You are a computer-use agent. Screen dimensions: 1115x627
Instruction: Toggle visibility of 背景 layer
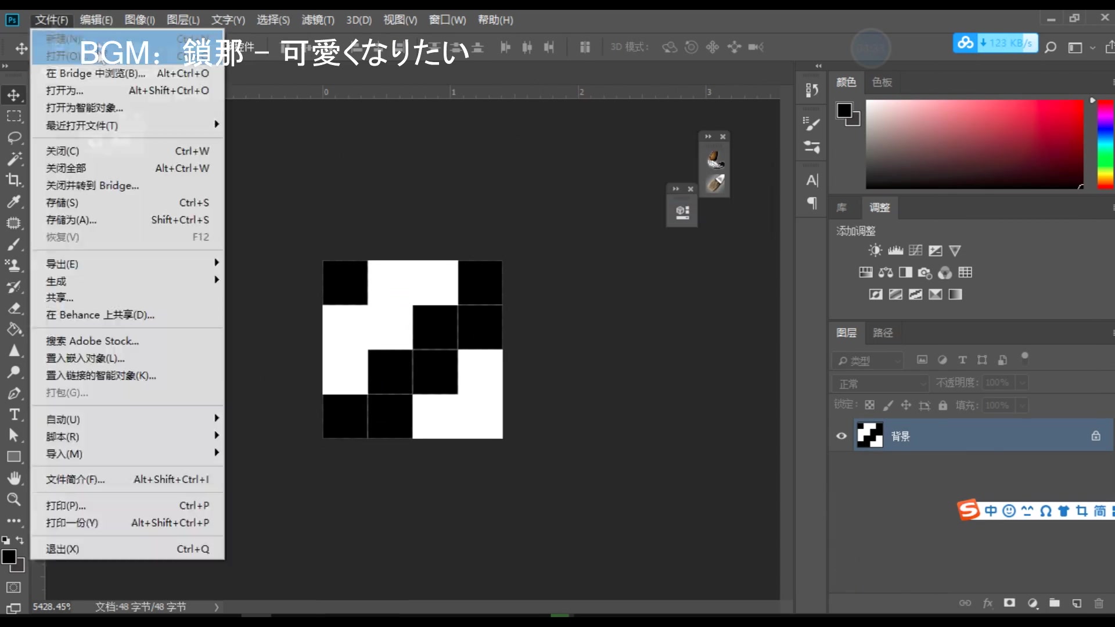pyautogui.click(x=841, y=436)
